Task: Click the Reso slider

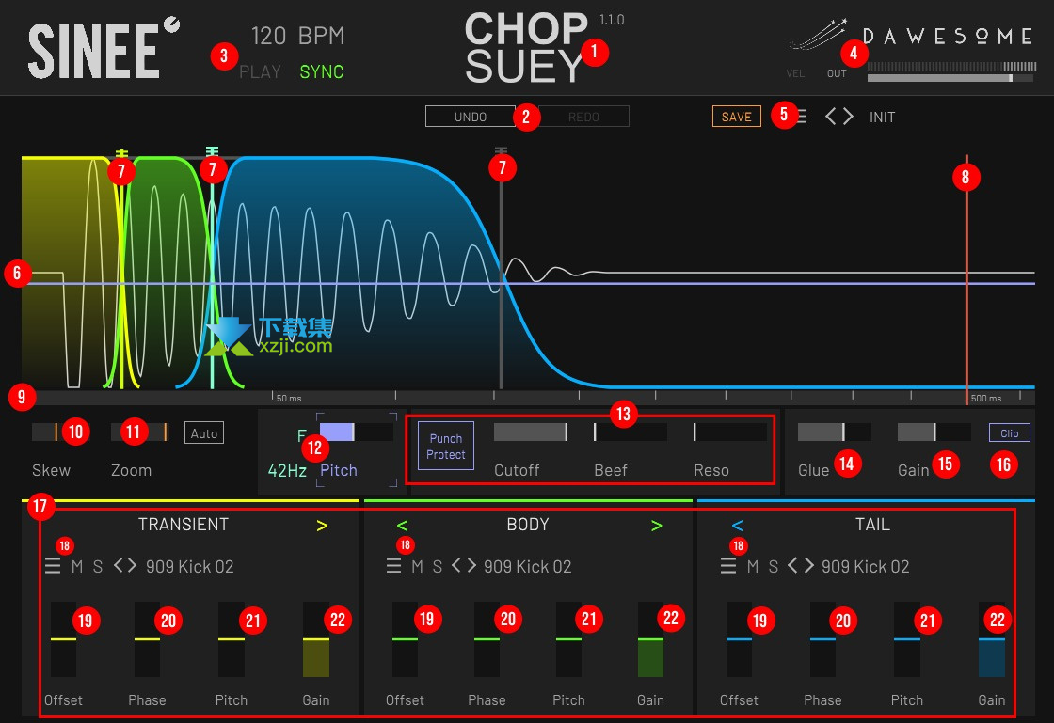Action: (x=730, y=432)
